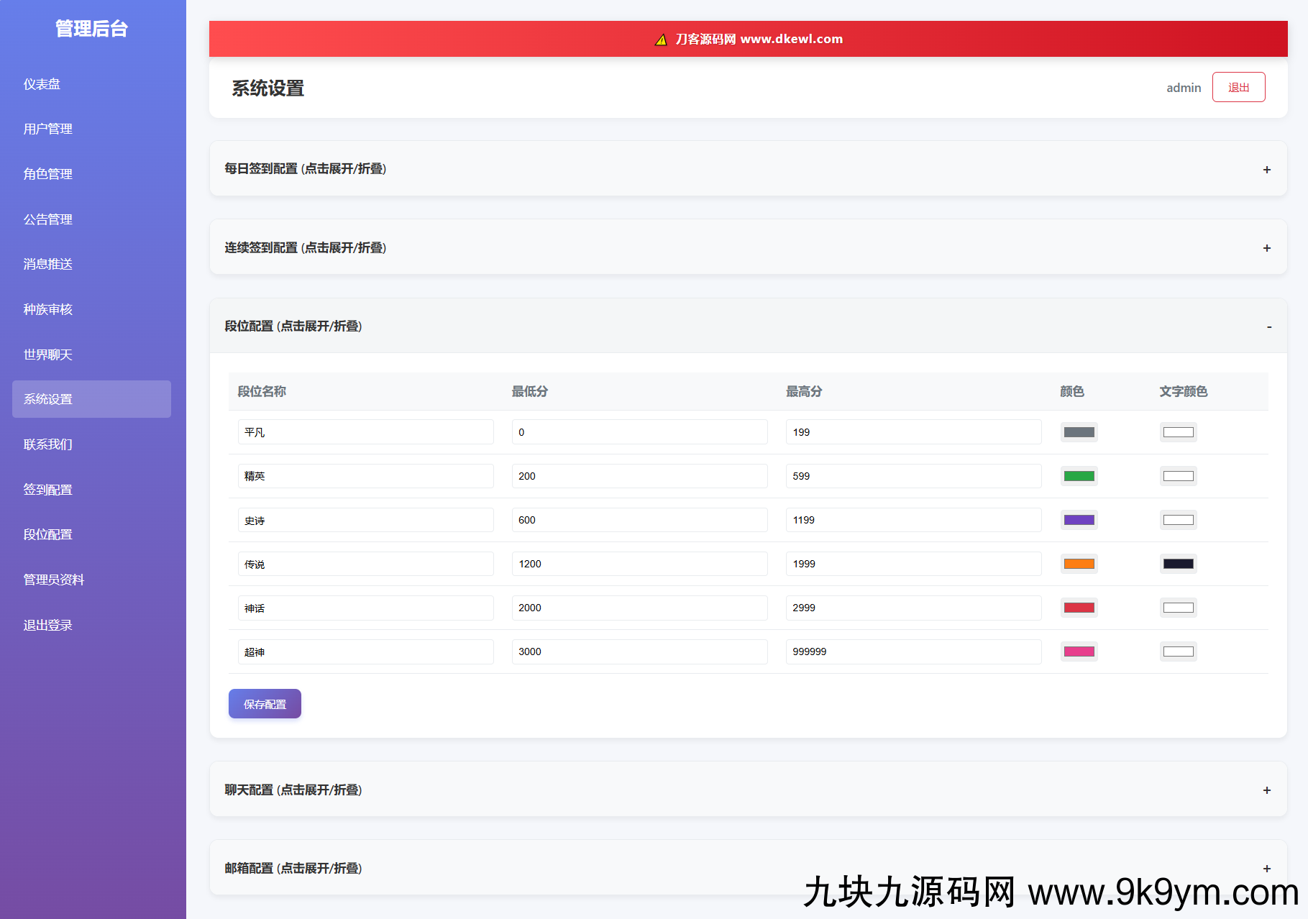Select 世界聊天 in the sidebar
The height and width of the screenshot is (919, 1308).
click(47, 355)
